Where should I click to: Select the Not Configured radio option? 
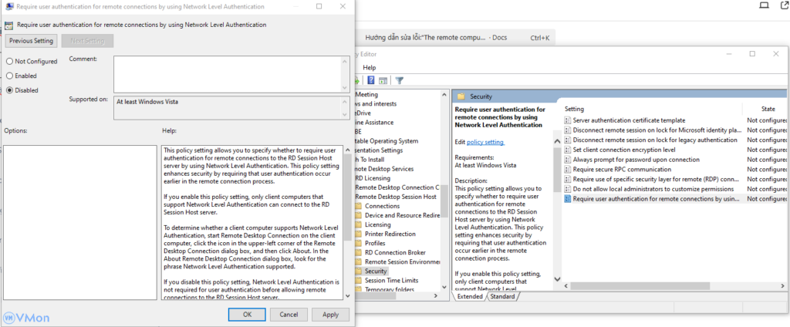click(x=10, y=61)
